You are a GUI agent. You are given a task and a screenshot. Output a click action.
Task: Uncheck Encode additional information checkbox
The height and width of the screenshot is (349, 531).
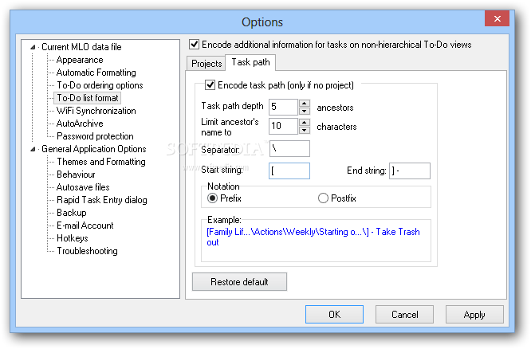pos(194,45)
